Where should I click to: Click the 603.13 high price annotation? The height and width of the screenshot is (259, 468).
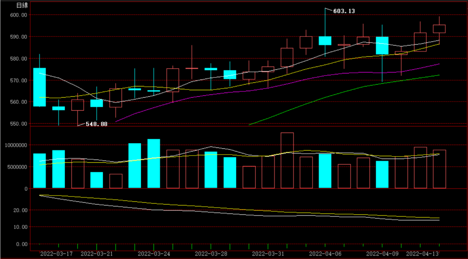[x=344, y=11]
